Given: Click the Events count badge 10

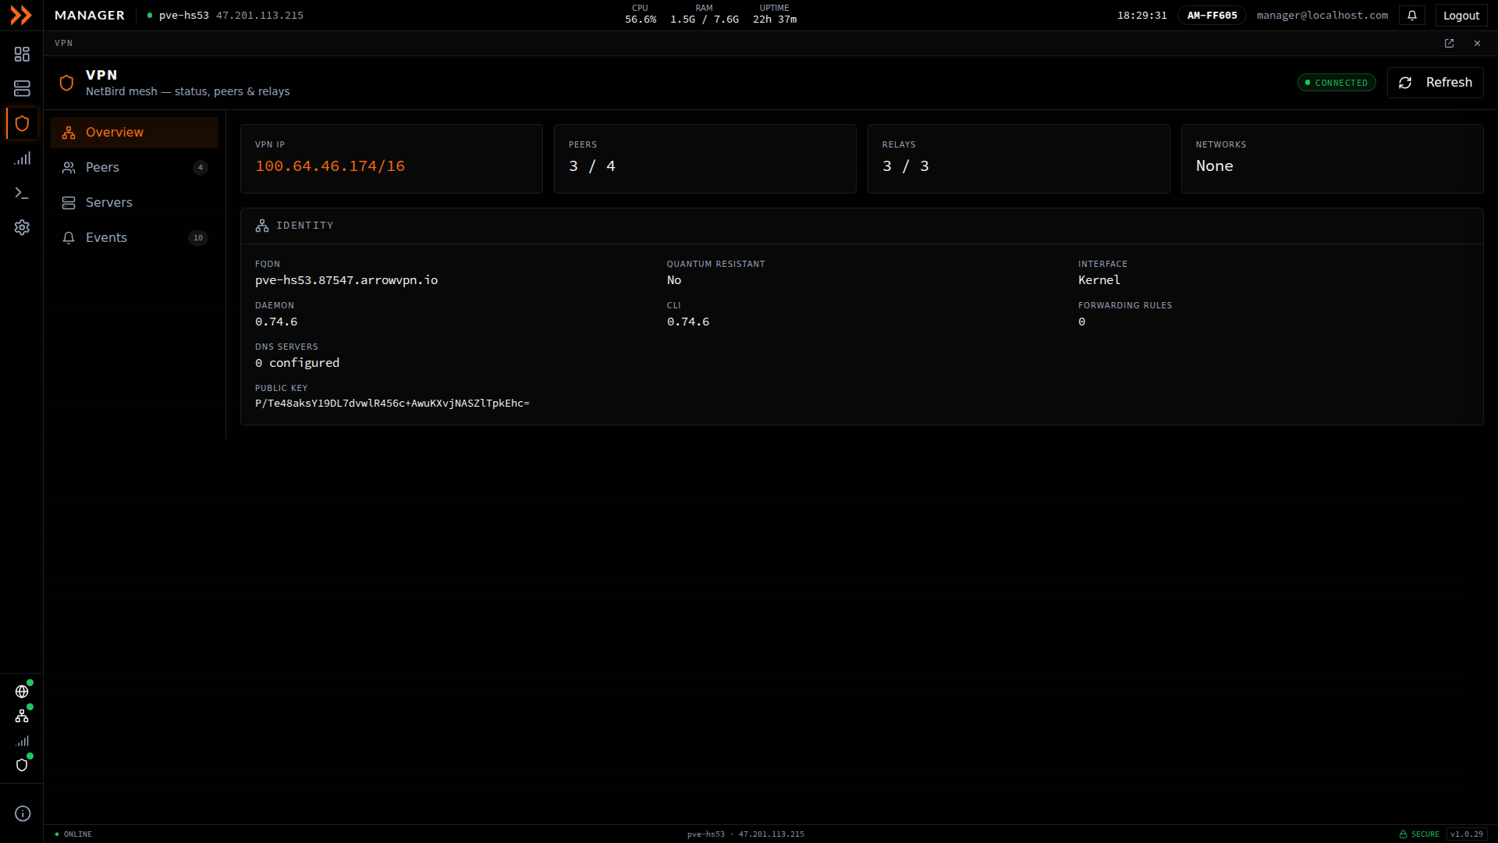Looking at the screenshot, I should [x=198, y=238].
